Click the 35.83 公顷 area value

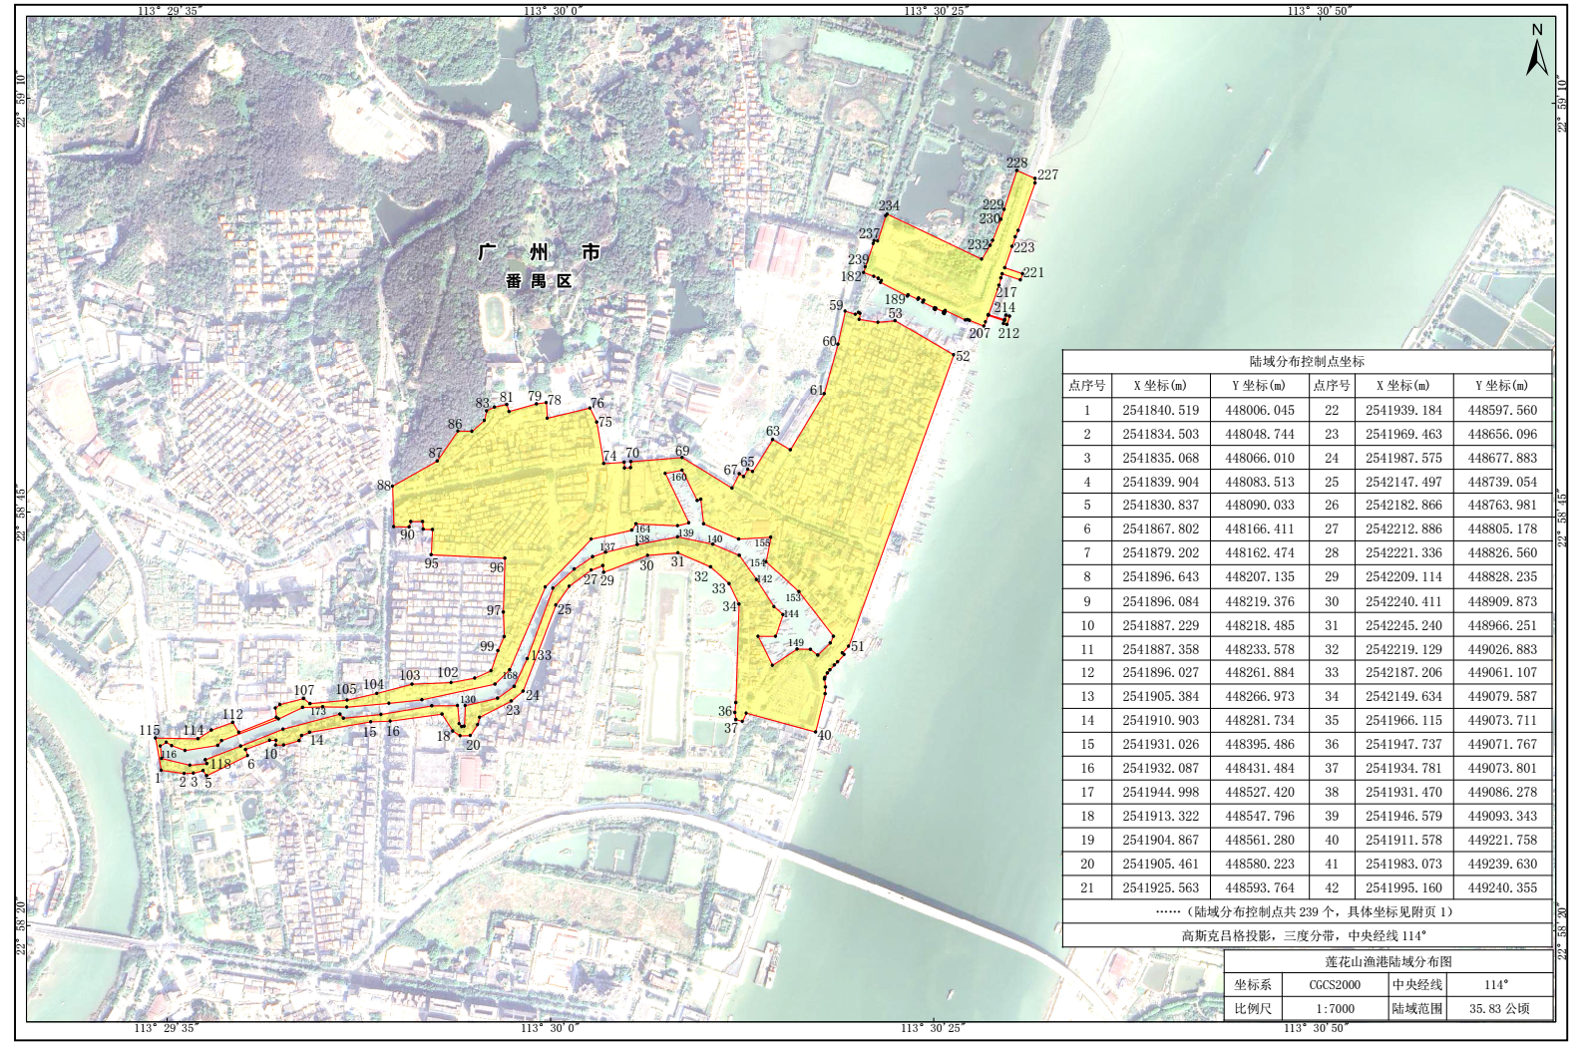point(1498,1008)
